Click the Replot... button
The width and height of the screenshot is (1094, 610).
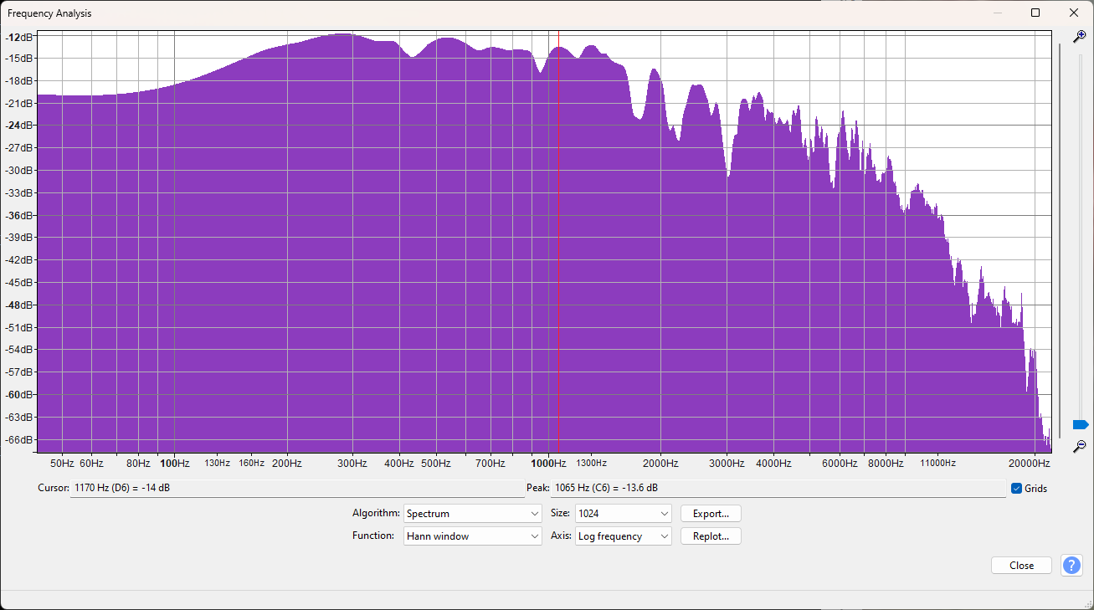coord(711,536)
